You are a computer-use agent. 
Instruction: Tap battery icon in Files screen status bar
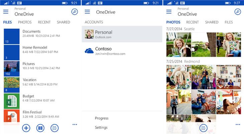[65, 3]
